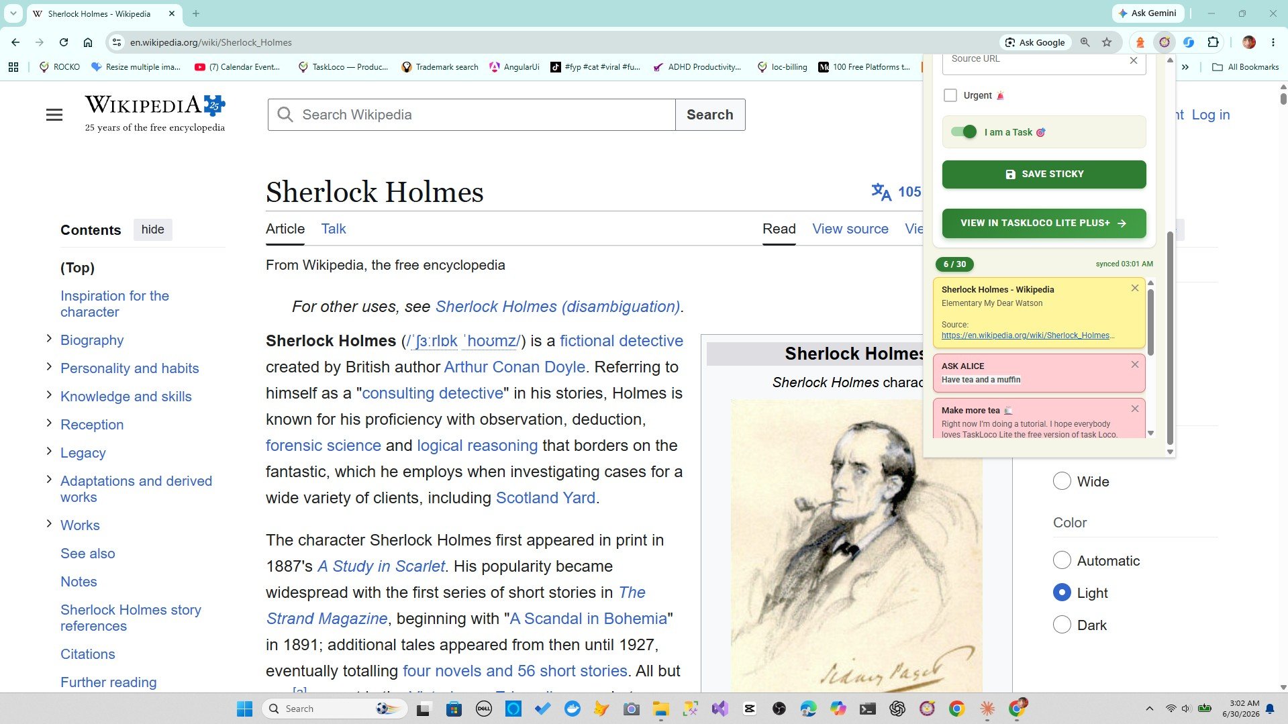Click VIEW IN TASKLOCO LITE PLUS+ button
1288x724 pixels.
(x=1044, y=223)
